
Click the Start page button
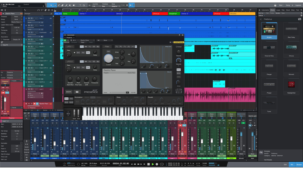pyautogui.click(x=281, y=5)
